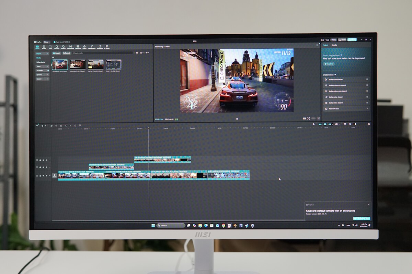
Task: Open the preview panel menu icon
Action: [x=317, y=45]
